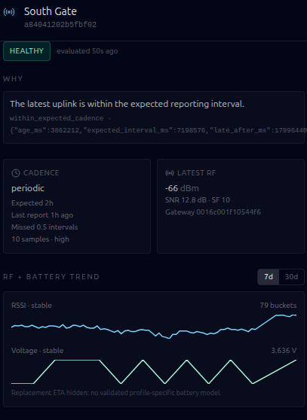This screenshot has width=307, height=420.
Task: Click the RSSI sparkline chart
Action: coord(154,325)
